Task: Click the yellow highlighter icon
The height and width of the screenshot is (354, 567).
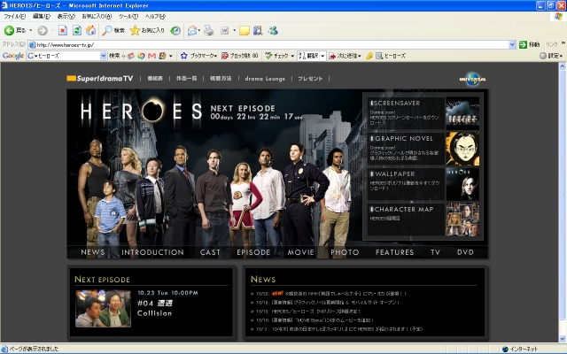Action: tap(369, 56)
